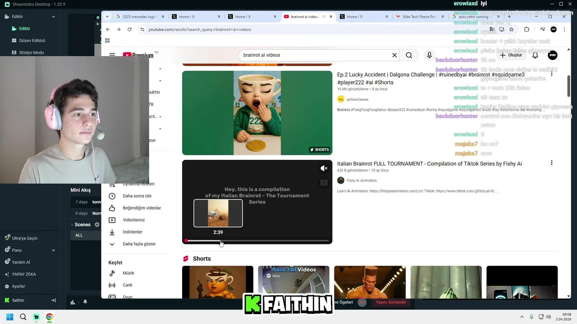This screenshot has height=324, width=577.
Task: Open YAPAY ZEKA in Streamlabs sidebar
Action: pos(23,274)
